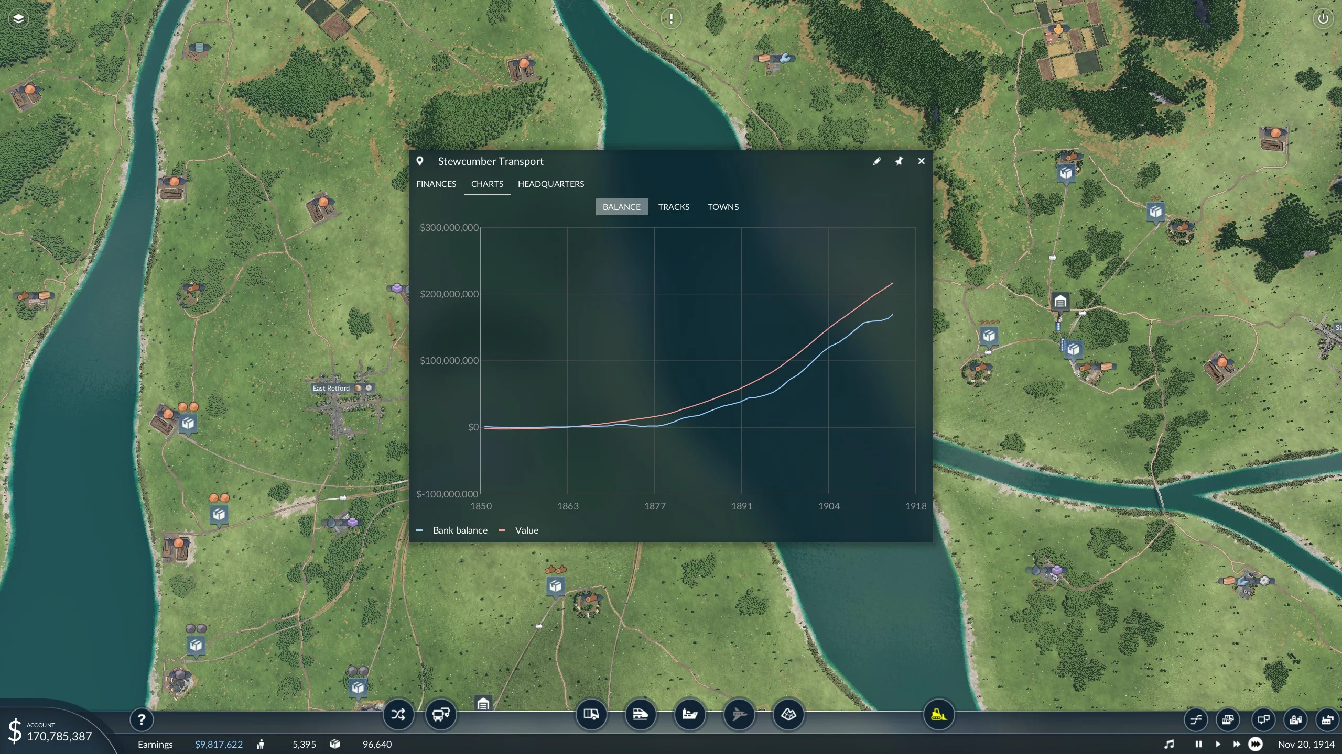The width and height of the screenshot is (1342, 754).
Task: Click the $9,817,622 earnings value
Action: pyautogui.click(x=219, y=745)
